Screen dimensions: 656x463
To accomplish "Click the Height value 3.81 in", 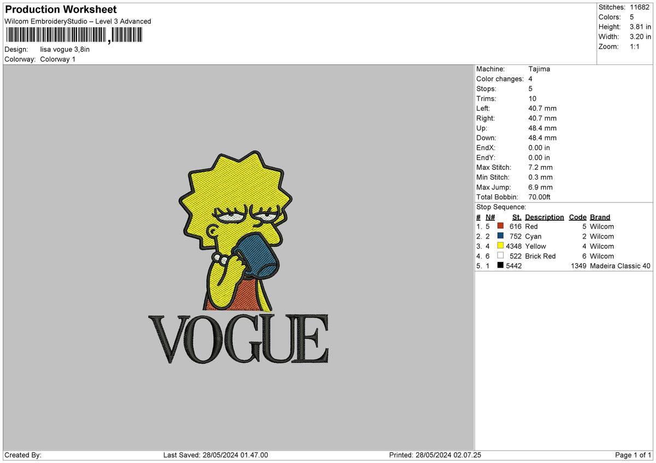I will coord(641,27).
